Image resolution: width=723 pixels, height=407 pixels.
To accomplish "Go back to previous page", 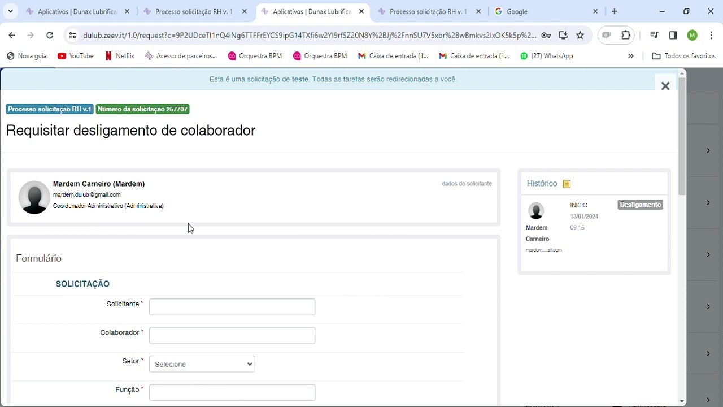I will (12, 35).
